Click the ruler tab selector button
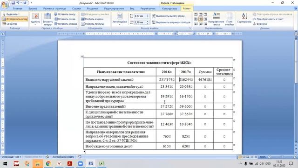298x168 pixels. [3, 34]
